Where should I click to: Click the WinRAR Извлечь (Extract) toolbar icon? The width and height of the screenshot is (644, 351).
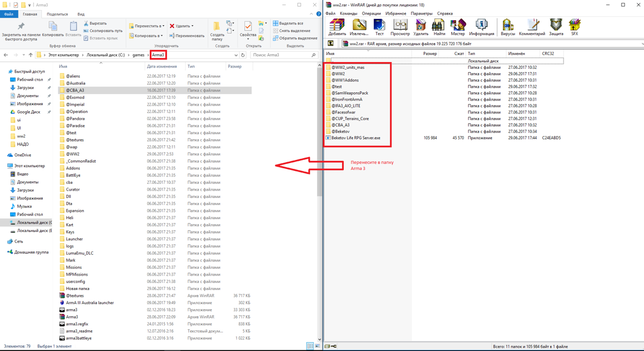click(359, 27)
